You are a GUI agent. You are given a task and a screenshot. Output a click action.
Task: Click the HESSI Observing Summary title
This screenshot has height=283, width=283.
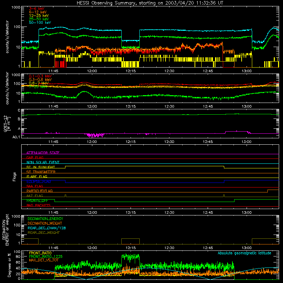point(150,3)
